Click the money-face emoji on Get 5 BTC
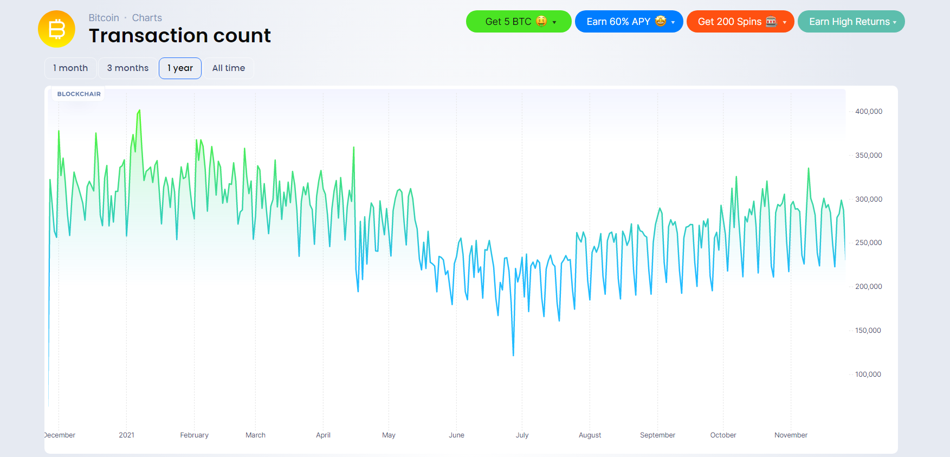Screen dimensions: 950x457 (x=541, y=21)
